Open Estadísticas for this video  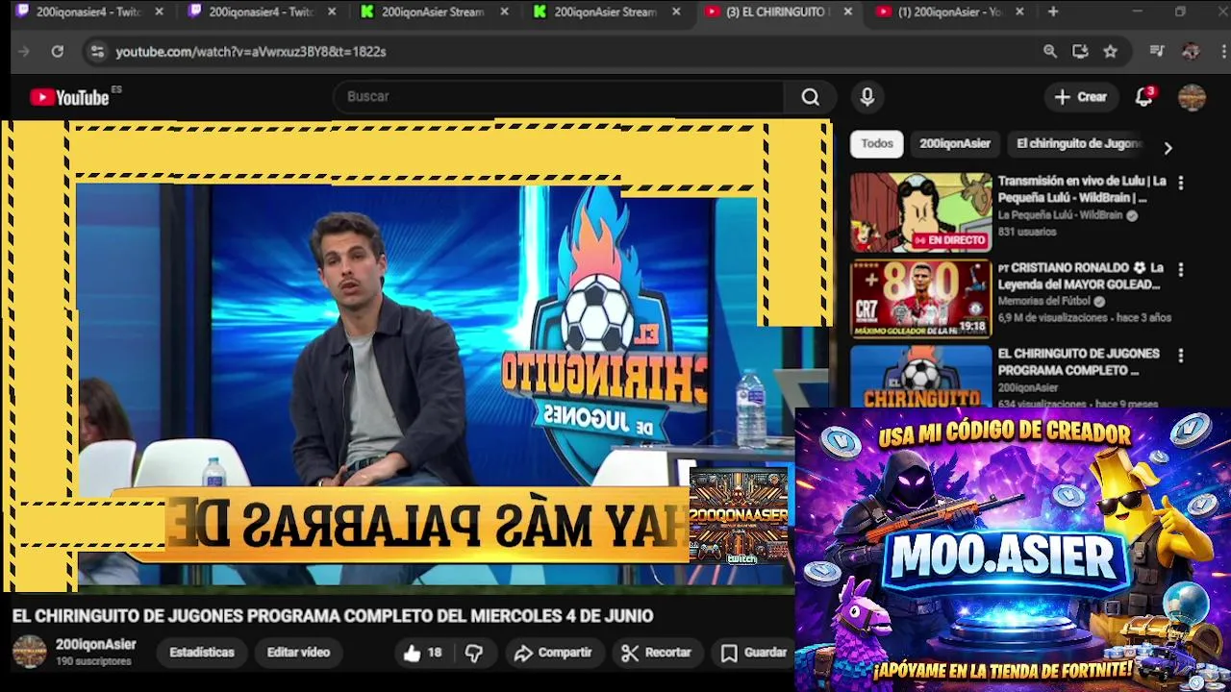click(x=202, y=653)
